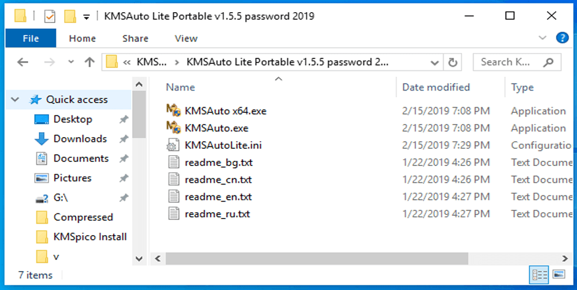
Task: Collapse the Quick access tree
Action: [15, 100]
